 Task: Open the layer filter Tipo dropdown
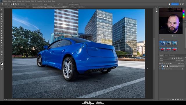click(x=164, y=58)
